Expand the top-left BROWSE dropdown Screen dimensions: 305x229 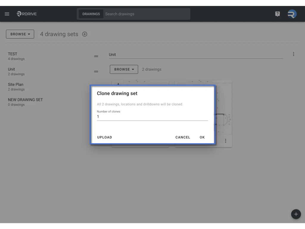tap(20, 34)
